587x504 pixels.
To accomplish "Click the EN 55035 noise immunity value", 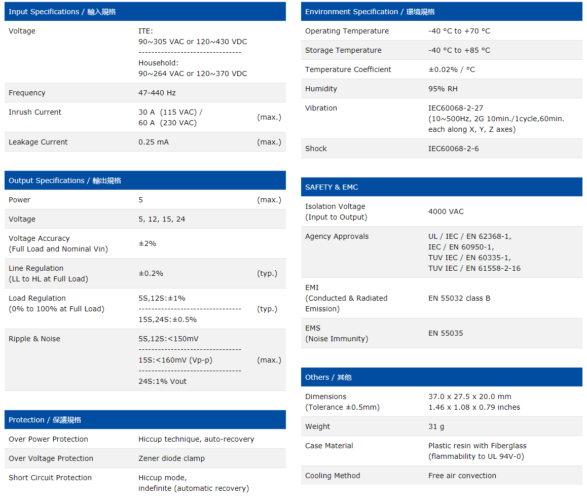I will click(446, 333).
